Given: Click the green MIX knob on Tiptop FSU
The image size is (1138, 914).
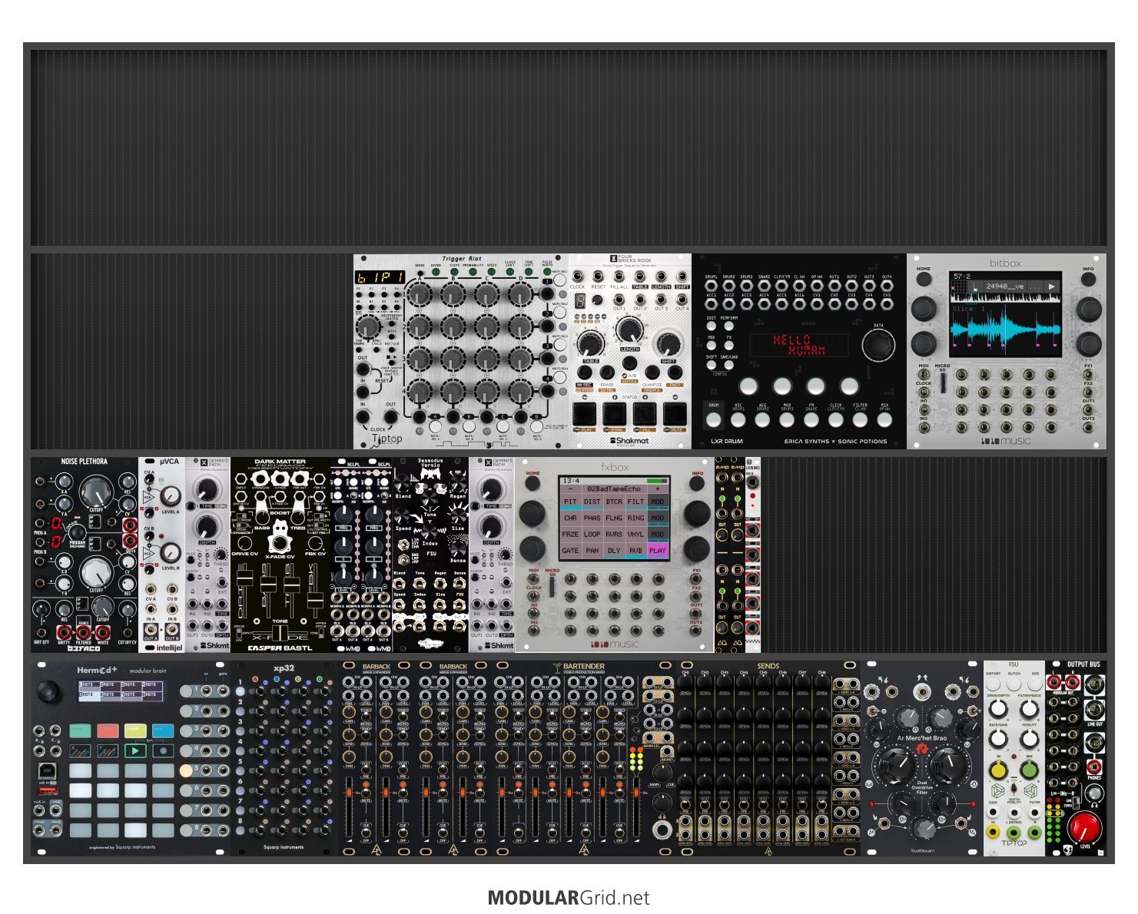Looking at the screenshot, I should coord(1030,770).
